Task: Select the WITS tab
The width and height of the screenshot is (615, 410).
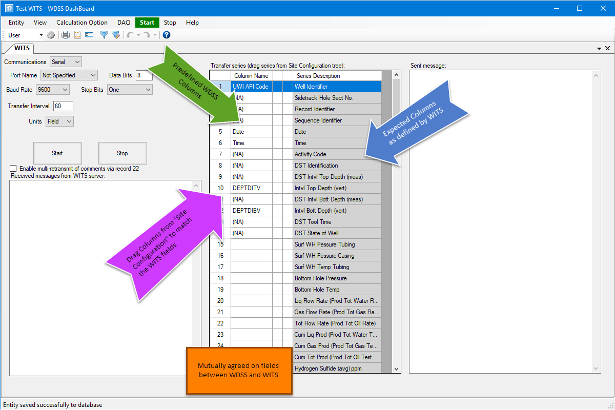Action: pos(22,48)
